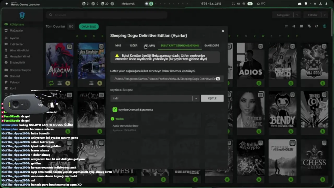Image resolution: width=334 pixels, height=188 pixels.
Task: Close the Sleeping Dogs settings dialog
Action: coord(223,31)
